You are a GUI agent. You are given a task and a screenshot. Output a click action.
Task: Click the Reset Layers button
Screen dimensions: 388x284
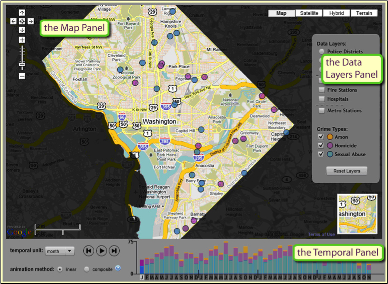tap(347, 171)
